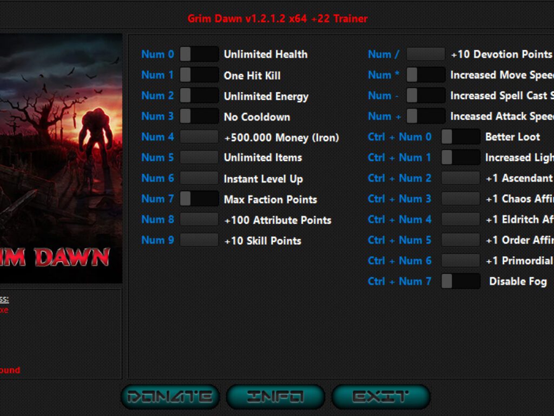Toggle No Cooldown switch
This screenshot has height=416, width=554.
pos(199,116)
